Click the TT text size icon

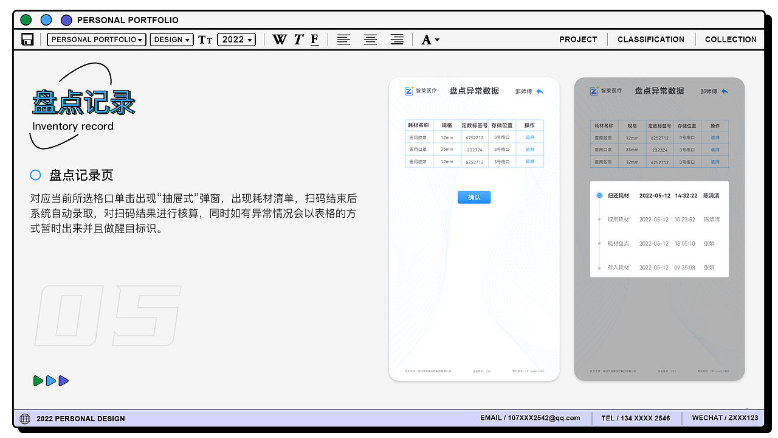[205, 39]
